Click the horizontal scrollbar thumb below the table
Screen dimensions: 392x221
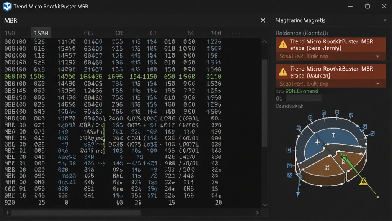(76, 213)
